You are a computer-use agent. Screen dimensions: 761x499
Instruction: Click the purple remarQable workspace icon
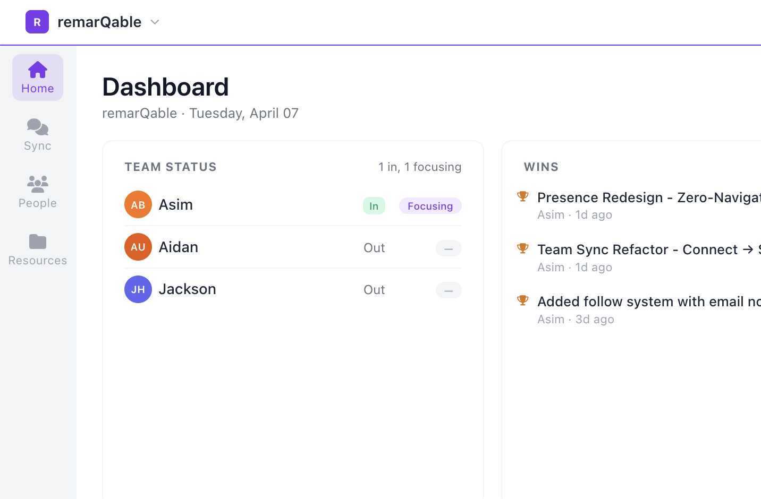37,22
